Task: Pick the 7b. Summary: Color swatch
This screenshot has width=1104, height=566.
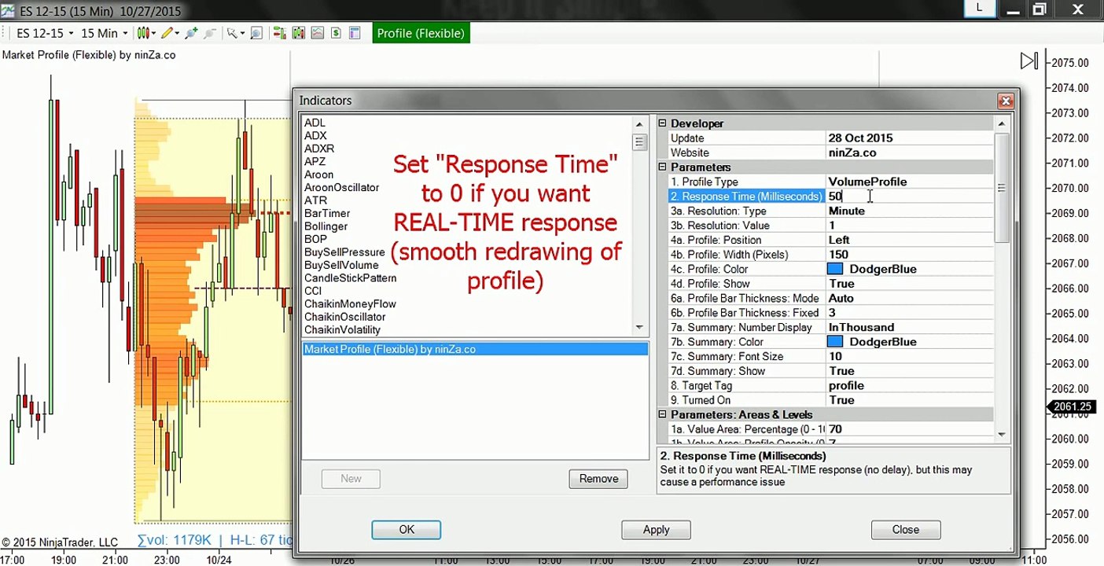Action: pos(835,342)
